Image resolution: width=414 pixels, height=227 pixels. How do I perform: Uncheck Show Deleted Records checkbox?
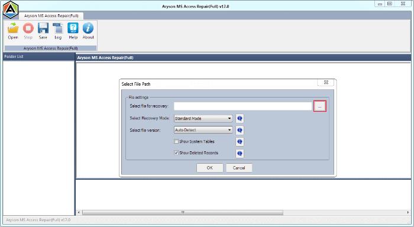point(176,153)
